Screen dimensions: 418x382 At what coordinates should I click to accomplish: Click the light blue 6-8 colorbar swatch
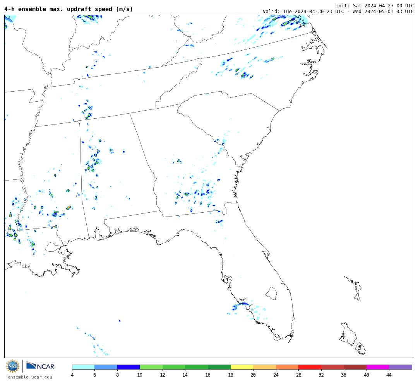(106, 367)
